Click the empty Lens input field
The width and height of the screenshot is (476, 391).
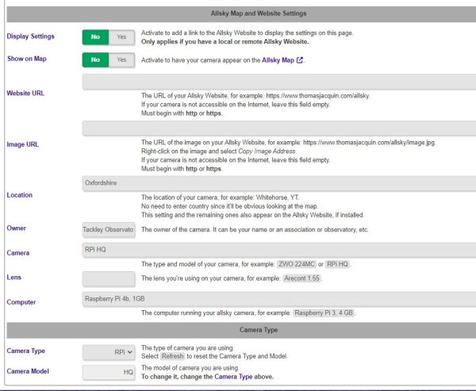109,278
